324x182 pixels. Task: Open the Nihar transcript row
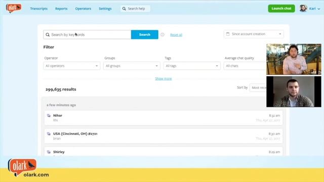(x=163, y=118)
